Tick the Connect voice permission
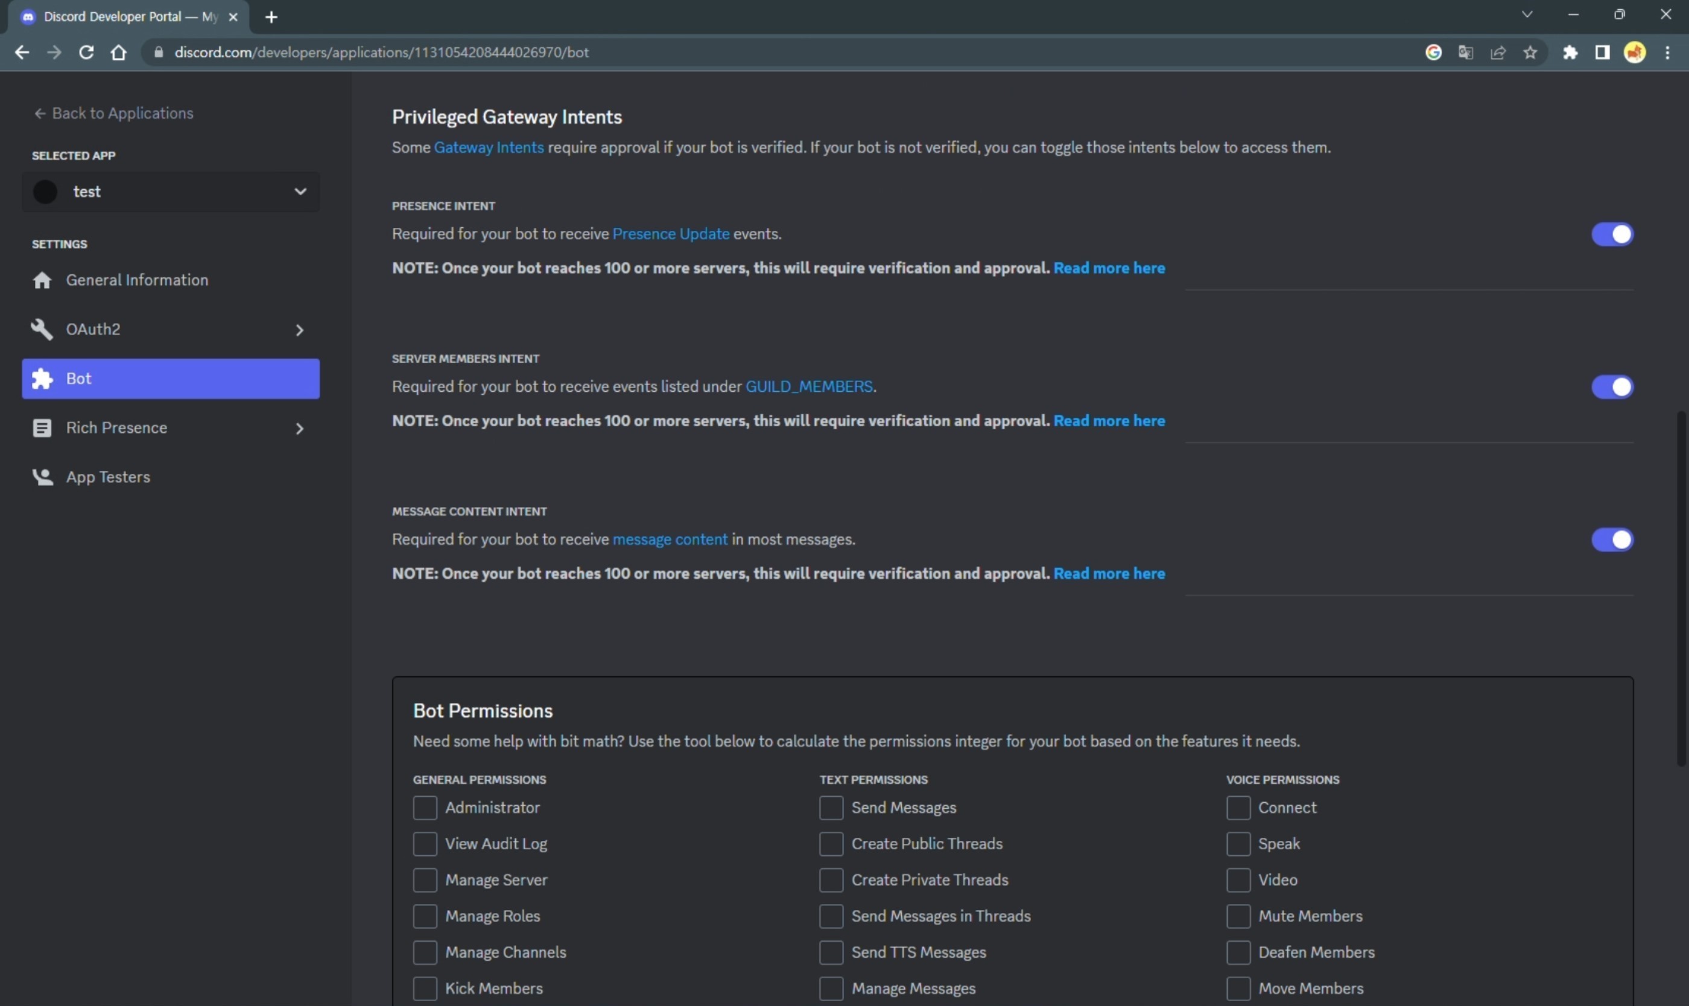Screen dimensions: 1689x1006 (1238, 807)
